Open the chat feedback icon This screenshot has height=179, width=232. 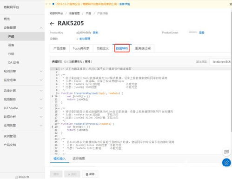point(226,152)
